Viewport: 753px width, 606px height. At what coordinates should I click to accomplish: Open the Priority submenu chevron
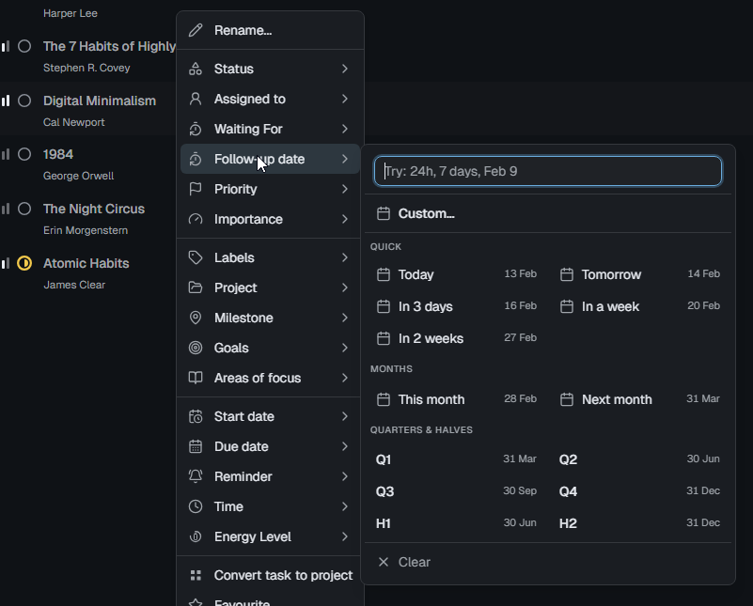point(345,189)
